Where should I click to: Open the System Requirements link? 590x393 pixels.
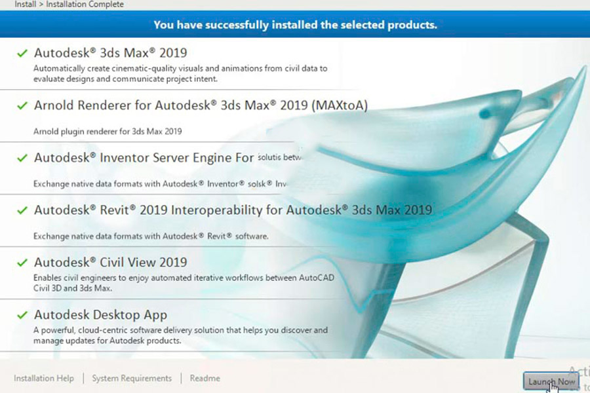point(132,379)
